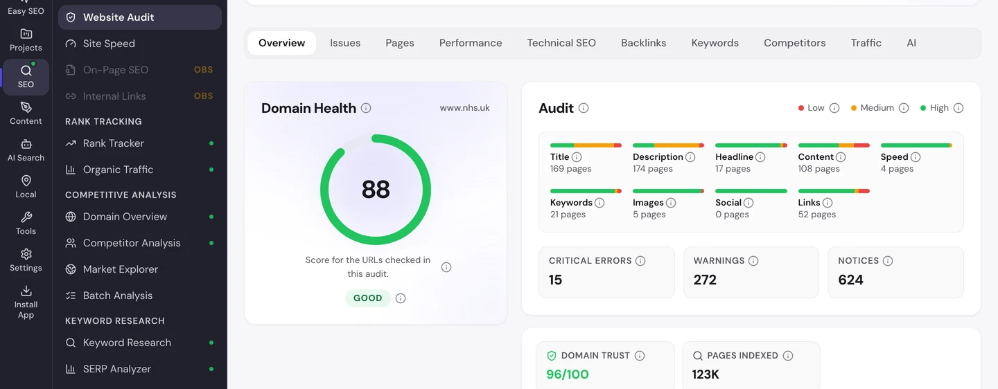This screenshot has height=389, width=998.
Task: Switch to the Overview tab
Action: [281, 43]
